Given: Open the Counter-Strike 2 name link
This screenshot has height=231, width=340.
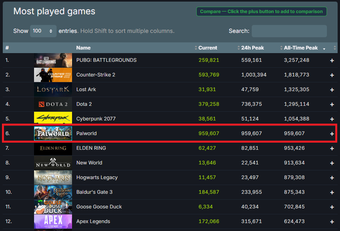Looking at the screenshot, I should [x=95, y=75].
